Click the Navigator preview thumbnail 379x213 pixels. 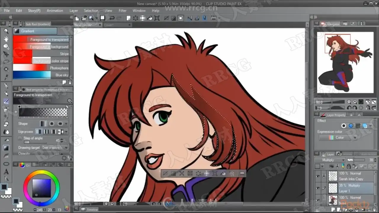click(345, 63)
